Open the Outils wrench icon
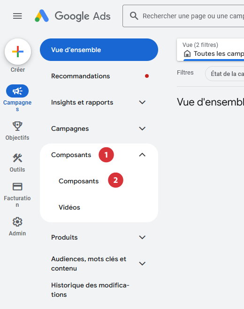The height and width of the screenshot is (309, 244). (x=17, y=158)
